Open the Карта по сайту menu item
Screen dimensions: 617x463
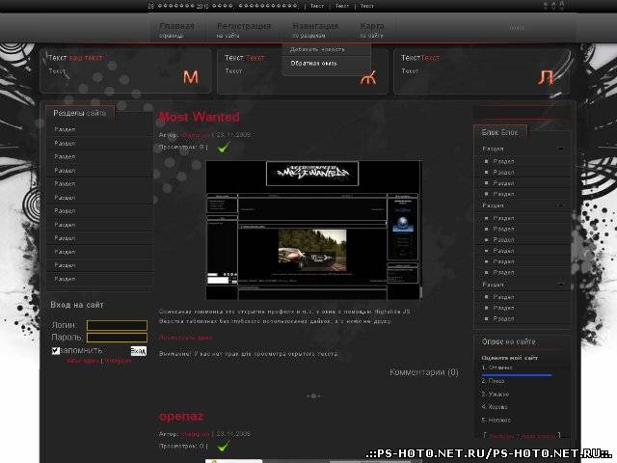pyautogui.click(x=372, y=30)
